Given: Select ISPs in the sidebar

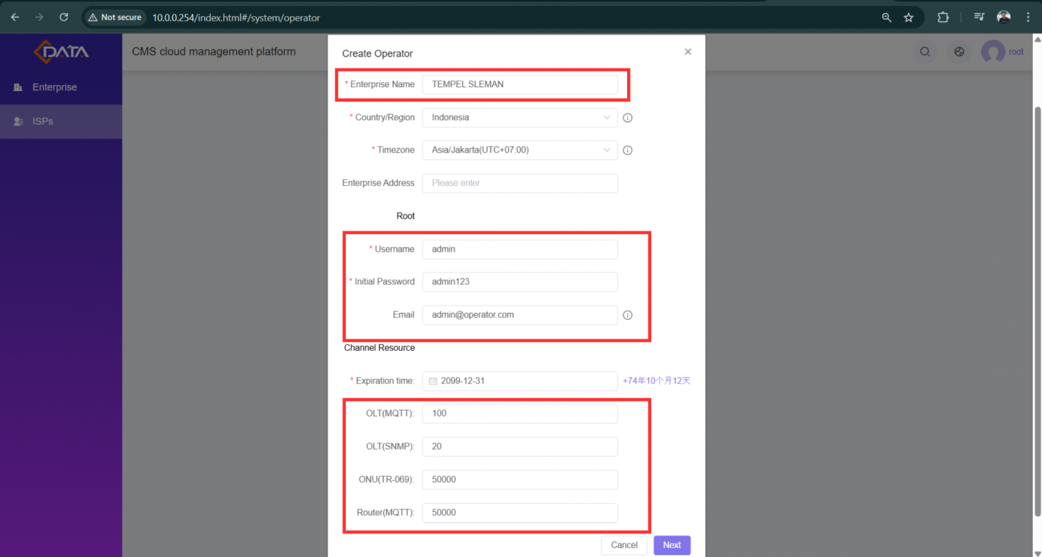Looking at the screenshot, I should click(x=43, y=122).
